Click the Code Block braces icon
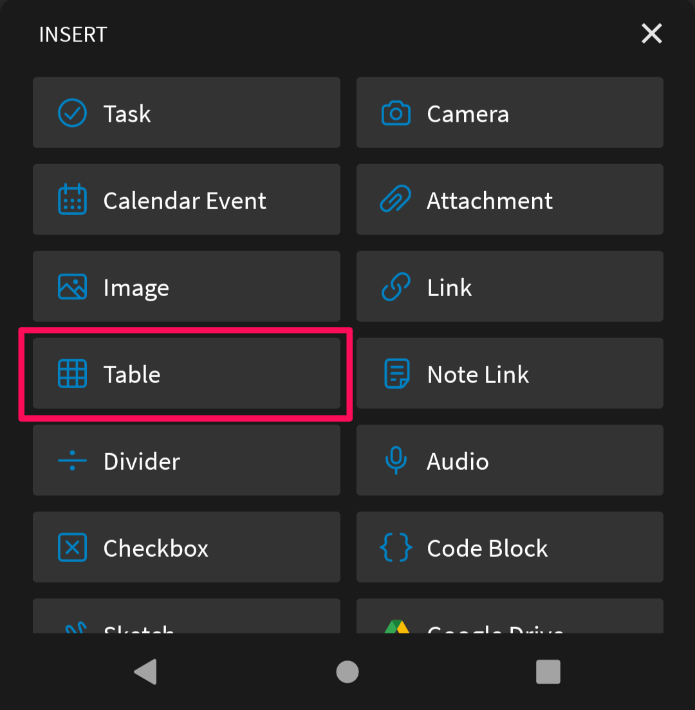Image resolution: width=695 pixels, height=710 pixels. pyautogui.click(x=395, y=547)
